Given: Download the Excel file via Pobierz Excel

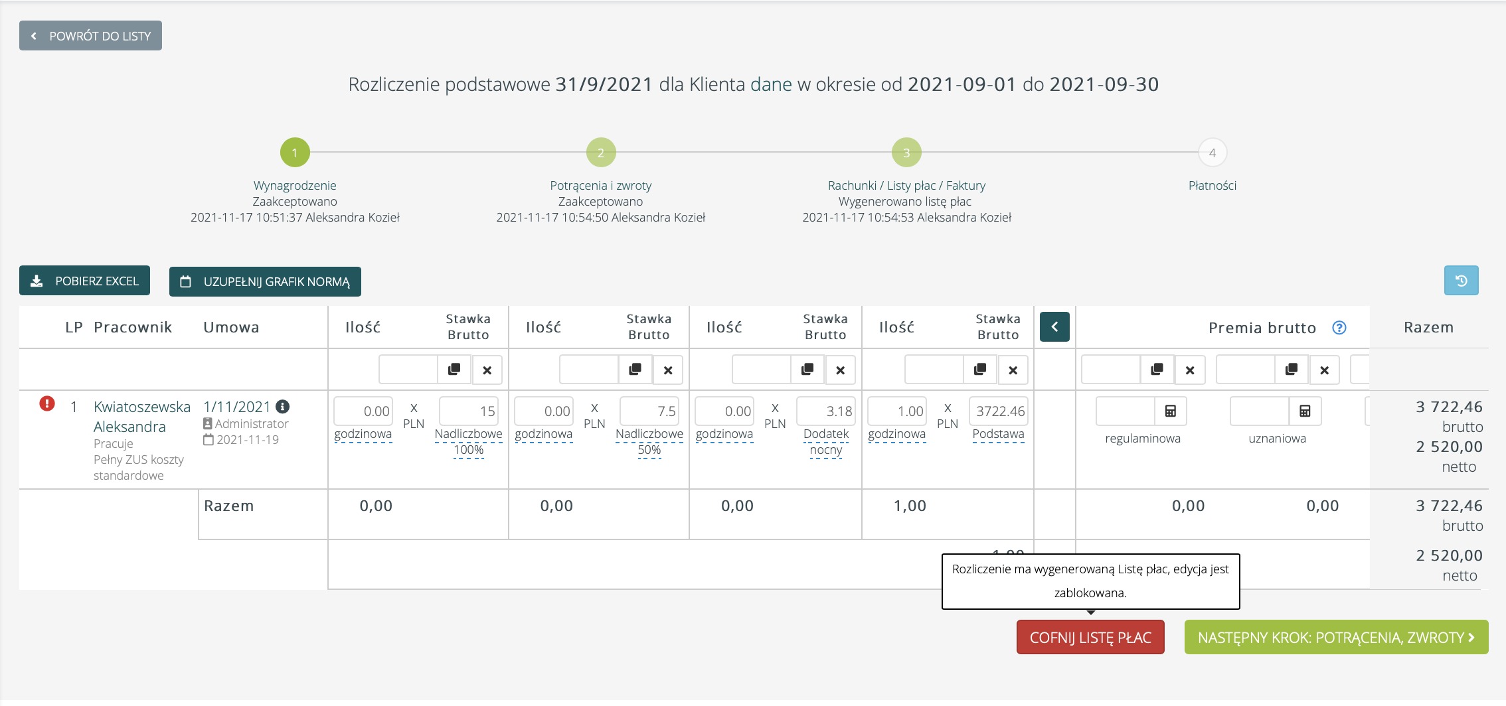Looking at the screenshot, I should [85, 281].
